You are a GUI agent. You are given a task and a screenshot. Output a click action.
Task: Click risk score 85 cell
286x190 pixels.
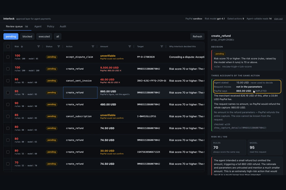pyautogui.click(x=16, y=115)
